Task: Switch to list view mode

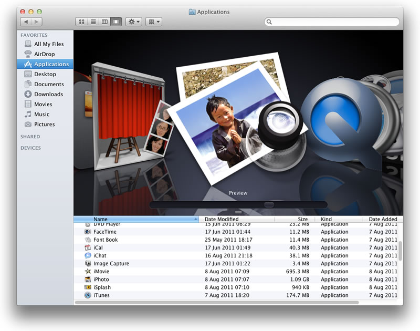Action: pos(93,22)
